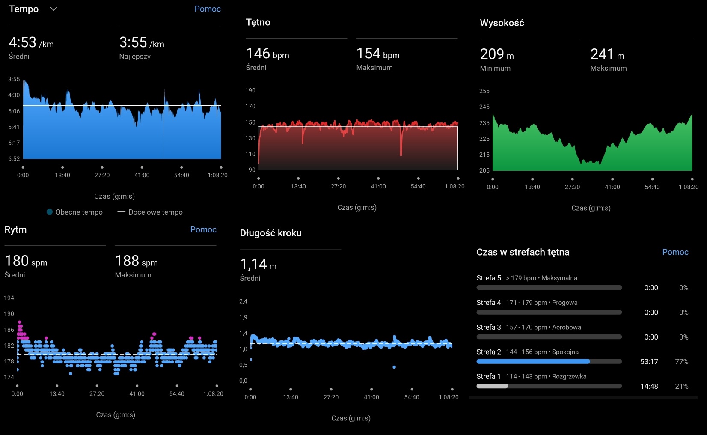This screenshot has width=707, height=435.
Task: Open Pomoc link in Rytm section
Action: click(x=203, y=230)
